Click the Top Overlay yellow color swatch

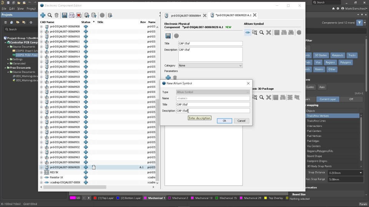click(266, 198)
